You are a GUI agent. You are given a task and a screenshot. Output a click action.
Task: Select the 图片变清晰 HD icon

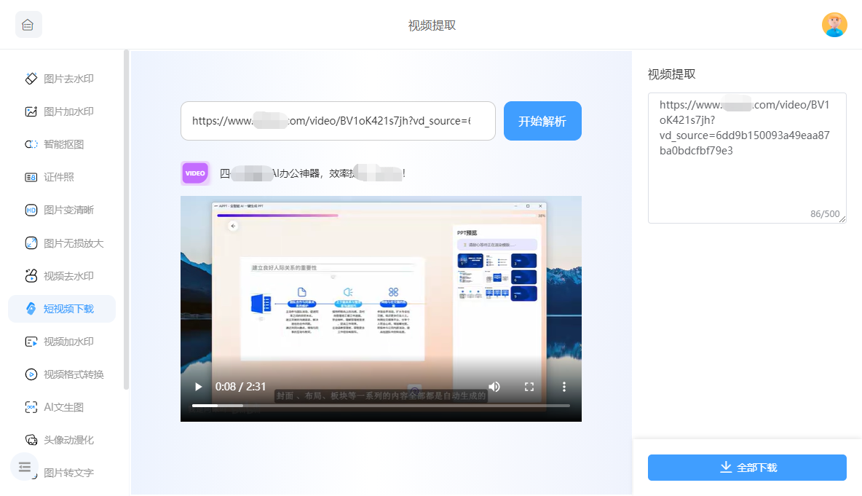pyautogui.click(x=31, y=210)
